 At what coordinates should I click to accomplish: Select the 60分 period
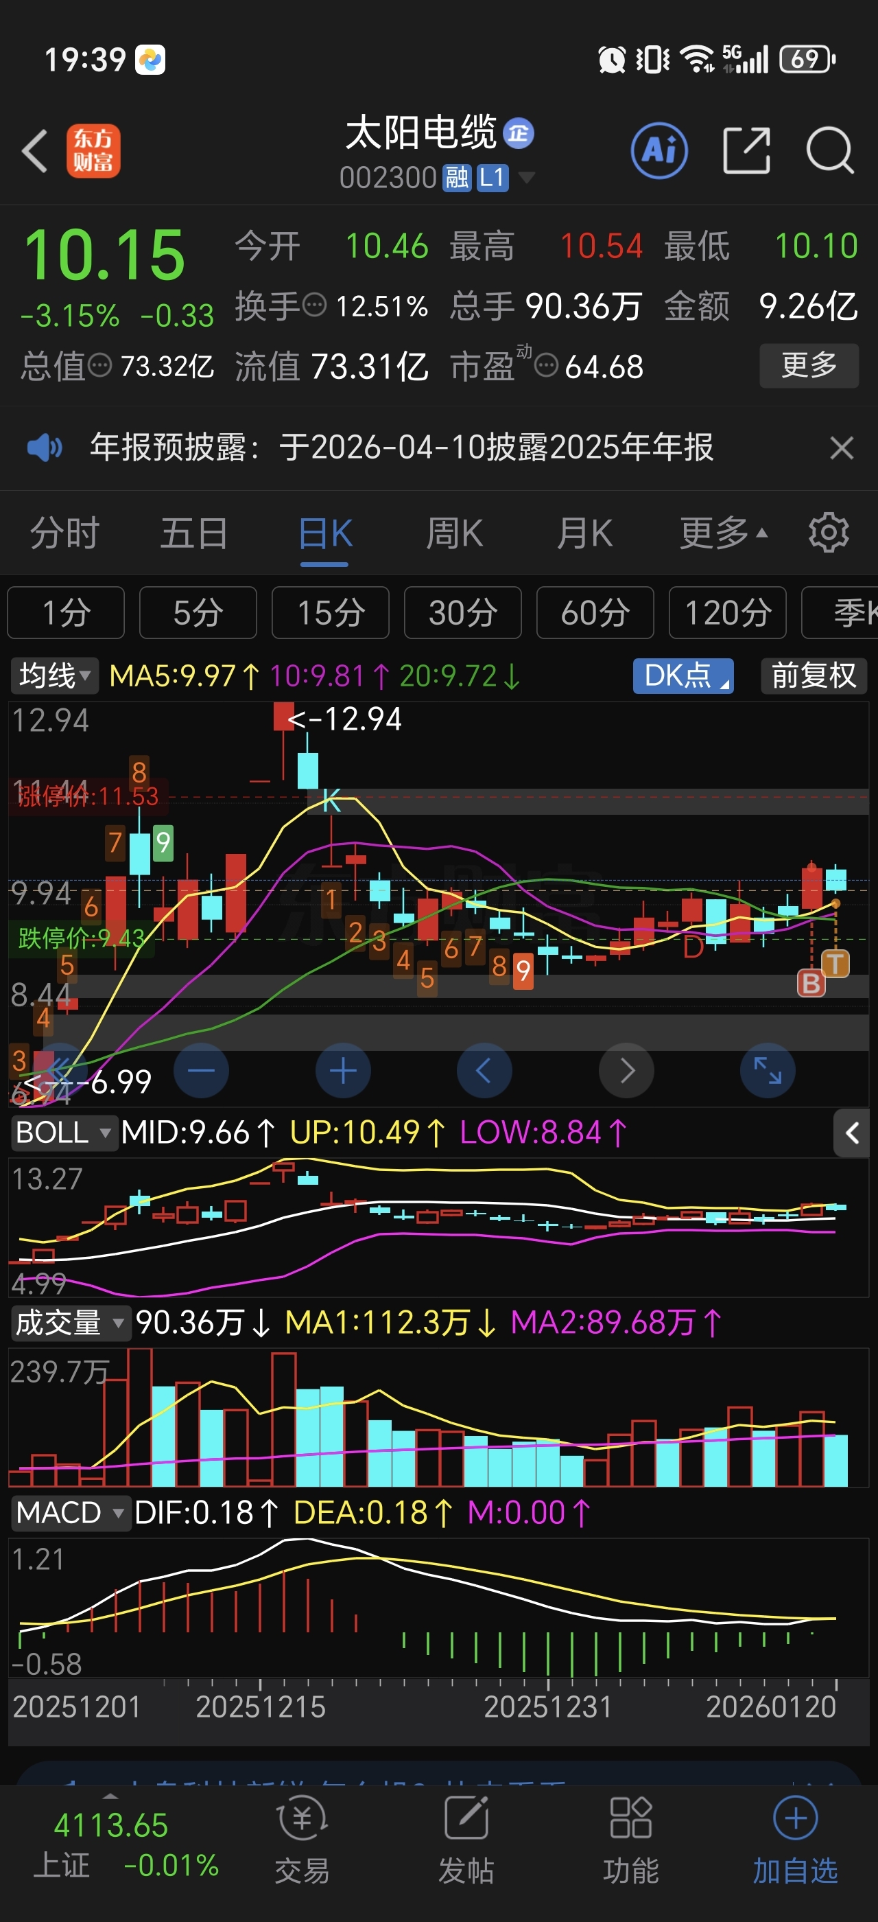[x=595, y=612]
